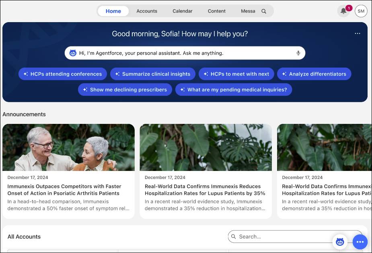Click the Agentforce bot icon in the chat bar
The image size is (372, 253).
(72, 53)
